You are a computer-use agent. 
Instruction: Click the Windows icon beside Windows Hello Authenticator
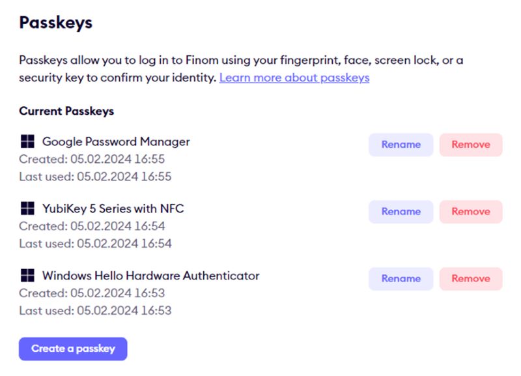[x=27, y=276]
